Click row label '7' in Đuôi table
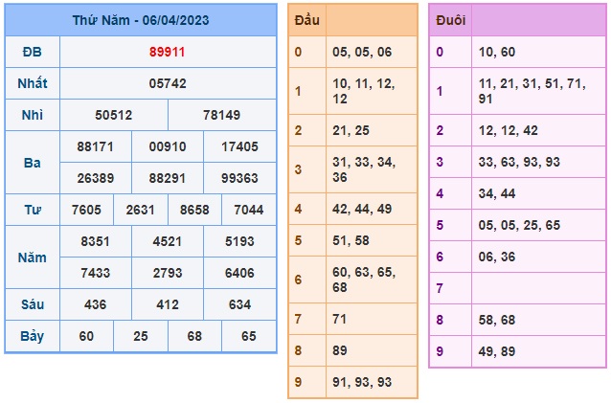This screenshot has height=403, width=611. click(x=440, y=288)
